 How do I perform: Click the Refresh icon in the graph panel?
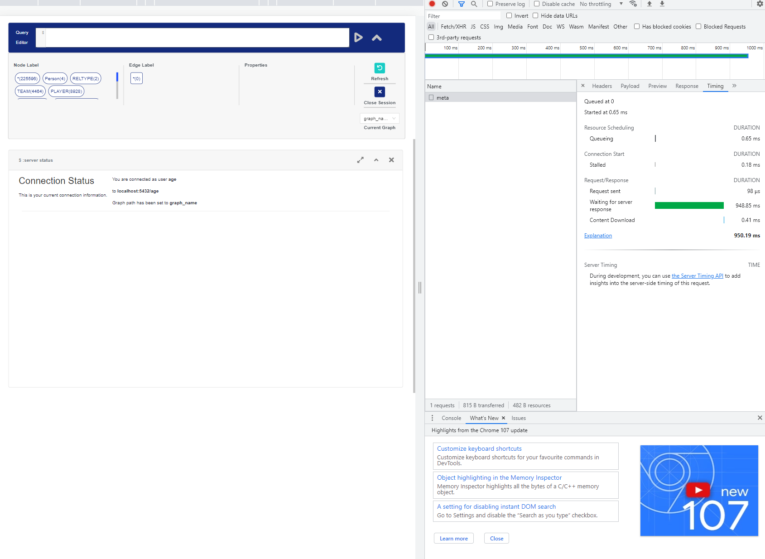click(380, 68)
